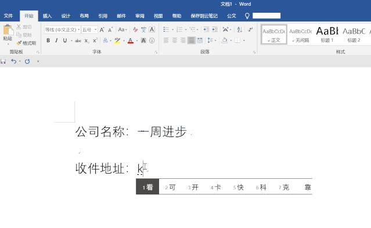The height and width of the screenshot is (228, 371).
Task: Apply the 标题 2 heading style
Action: (x=354, y=34)
